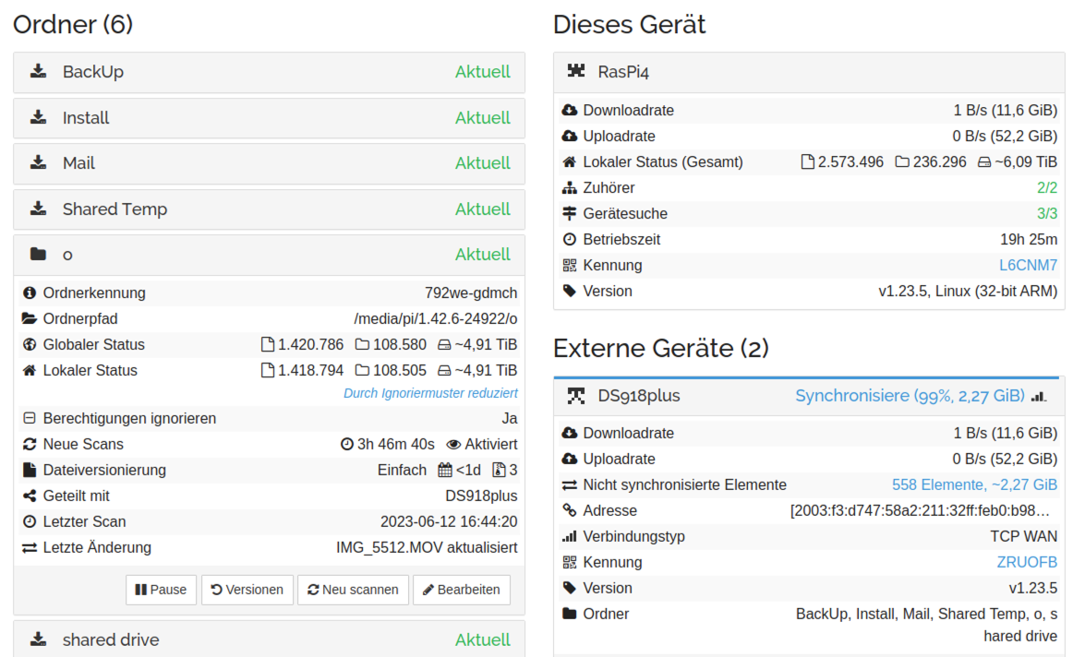Click DS918plus Kennung QR code icon
Image resolution: width=1073 pixels, height=657 pixels.
(570, 562)
